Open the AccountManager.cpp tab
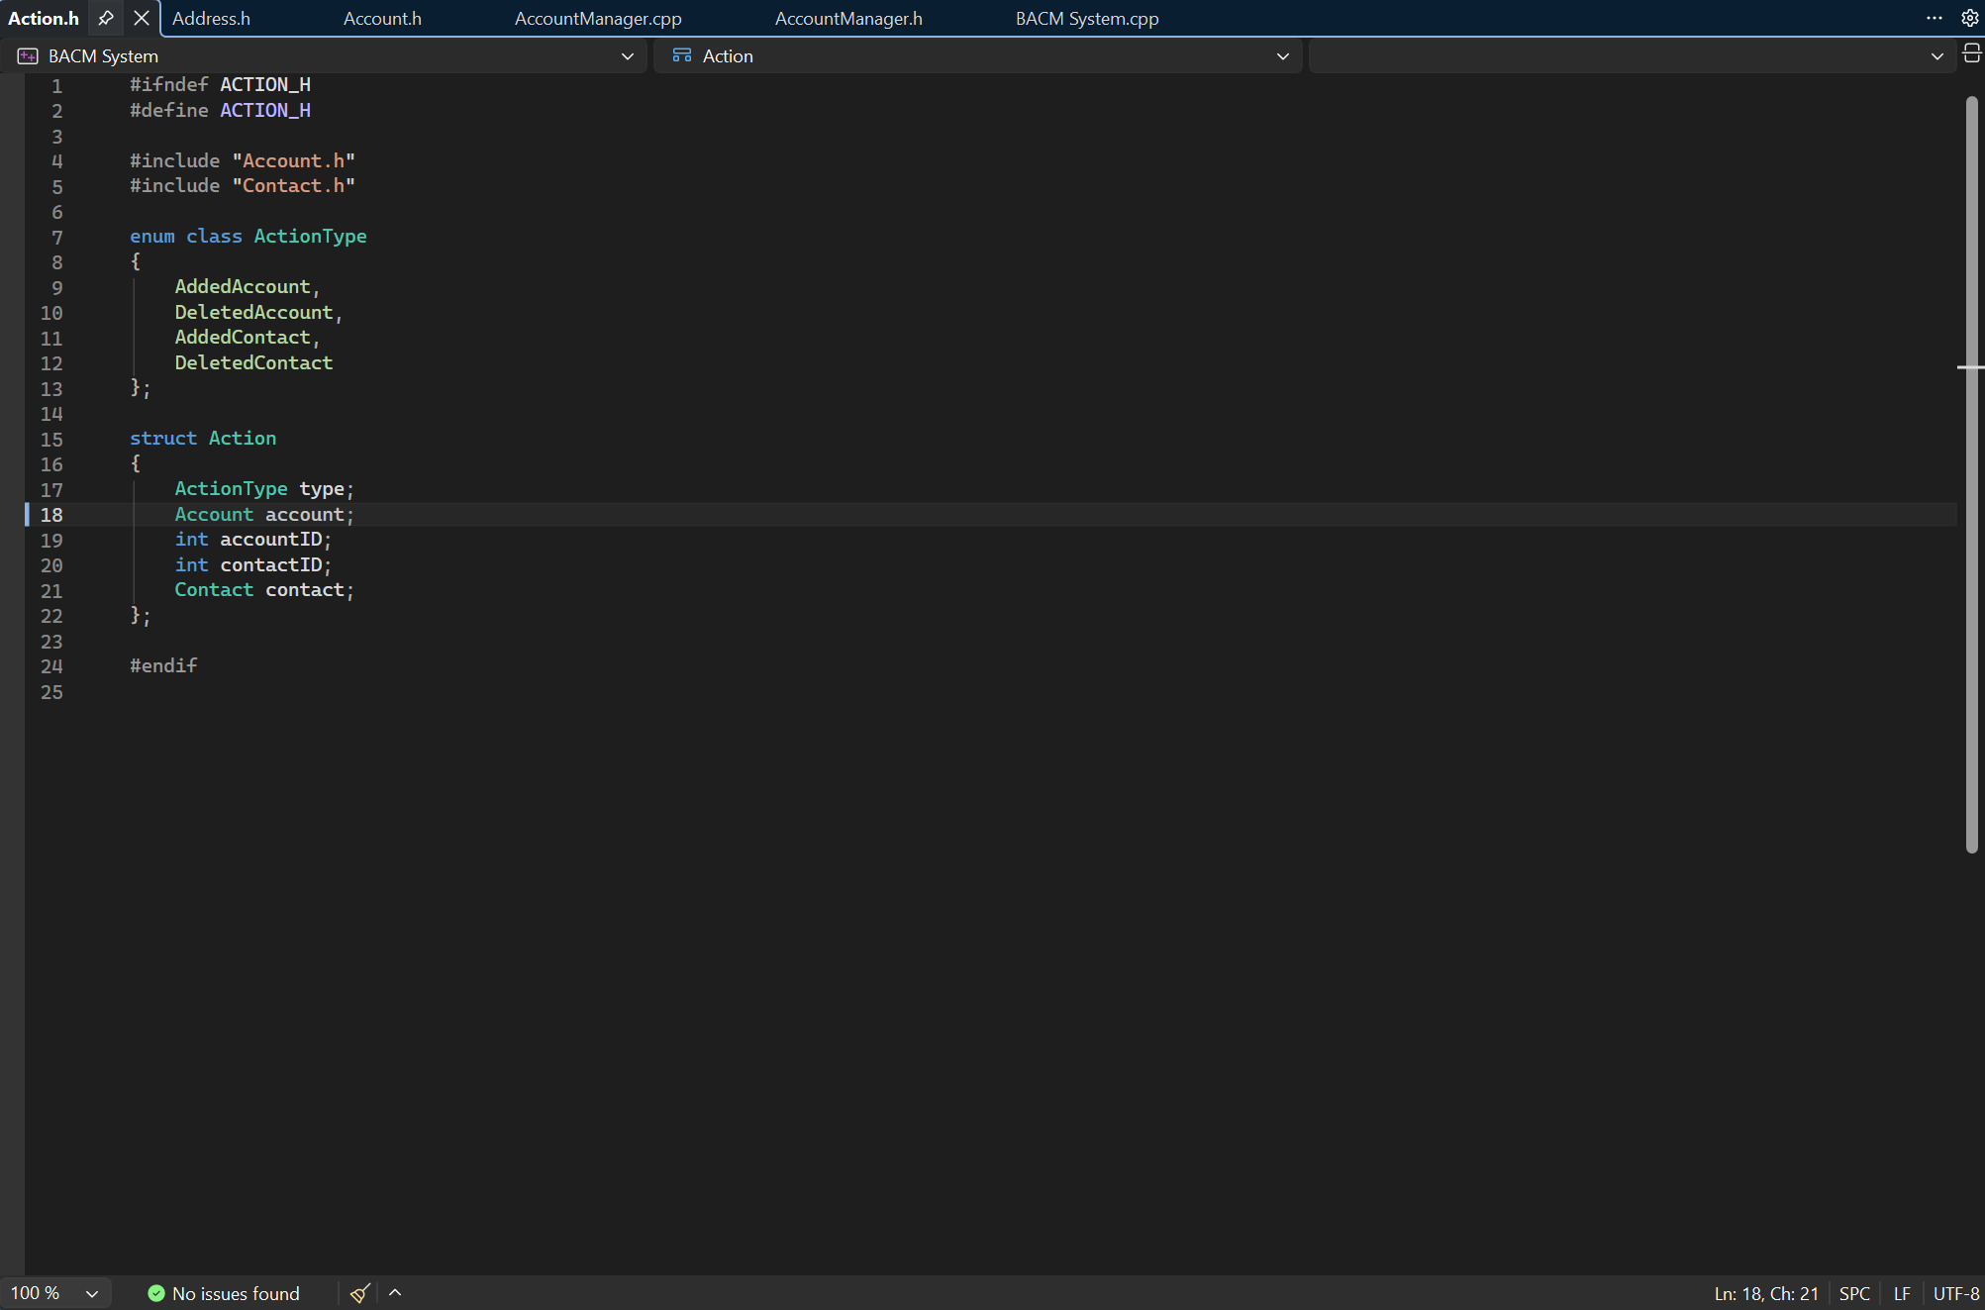 click(598, 18)
